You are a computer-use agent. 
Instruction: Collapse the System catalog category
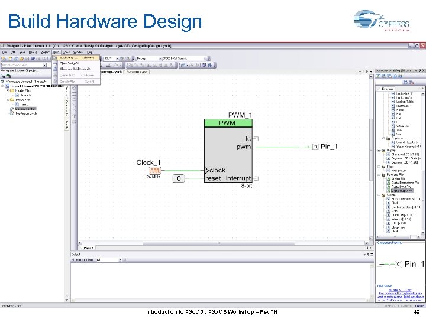[x=379, y=195]
